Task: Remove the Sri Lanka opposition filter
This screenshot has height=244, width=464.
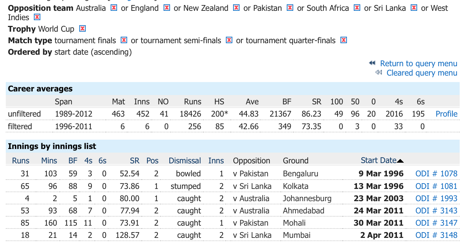Action: tap(414, 8)
